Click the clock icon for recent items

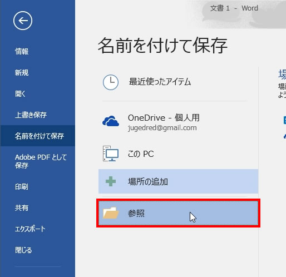click(111, 82)
